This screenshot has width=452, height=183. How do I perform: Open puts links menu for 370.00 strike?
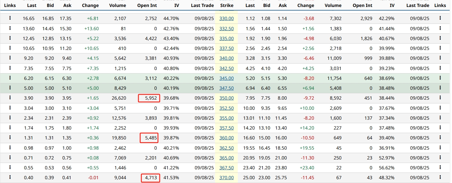click(x=440, y=177)
